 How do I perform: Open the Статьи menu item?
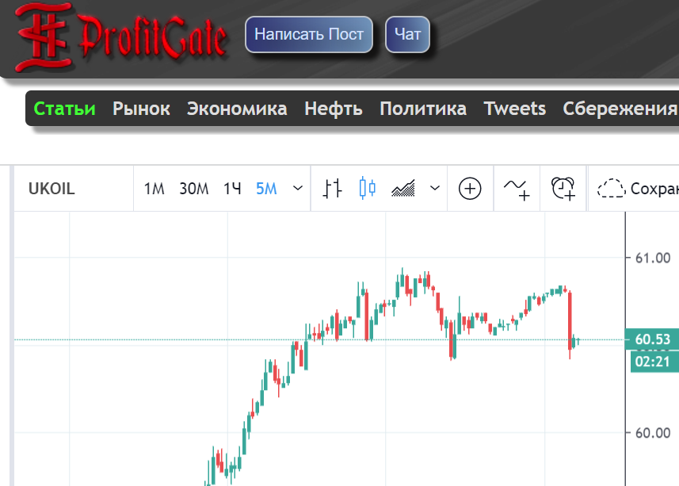point(65,109)
